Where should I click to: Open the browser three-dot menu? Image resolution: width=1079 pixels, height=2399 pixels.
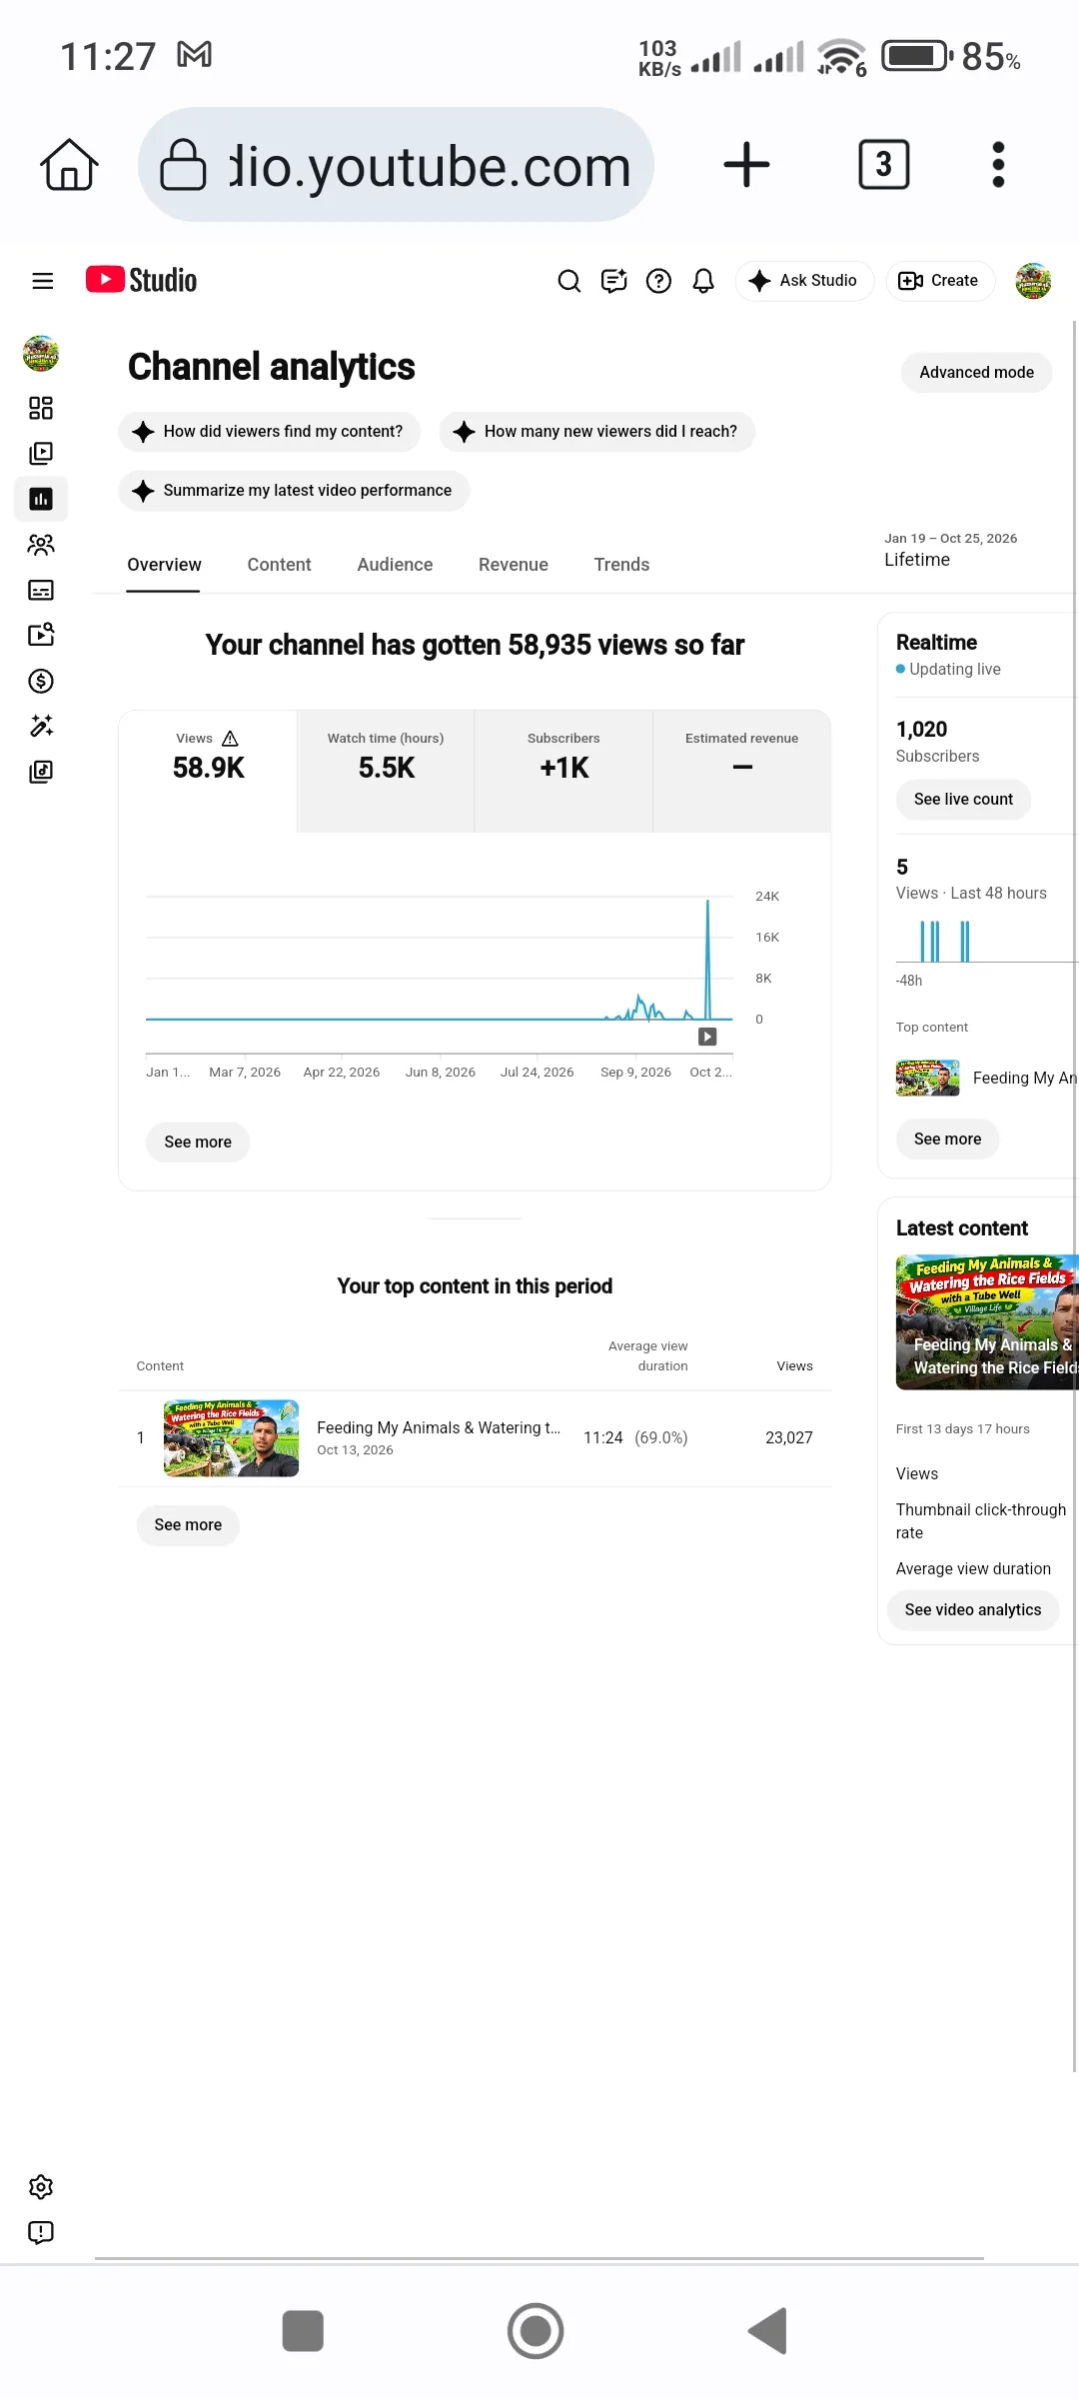point(998,165)
